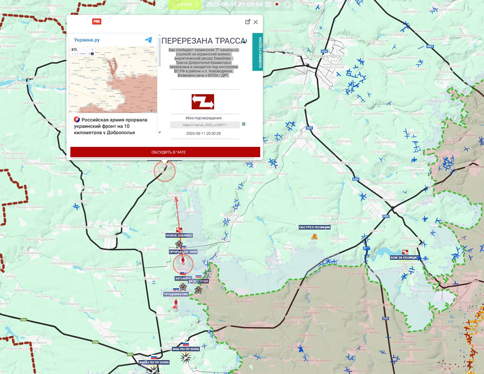Open hamburger menu next to URL
The height and width of the screenshot is (374, 484).
[x=244, y=124]
